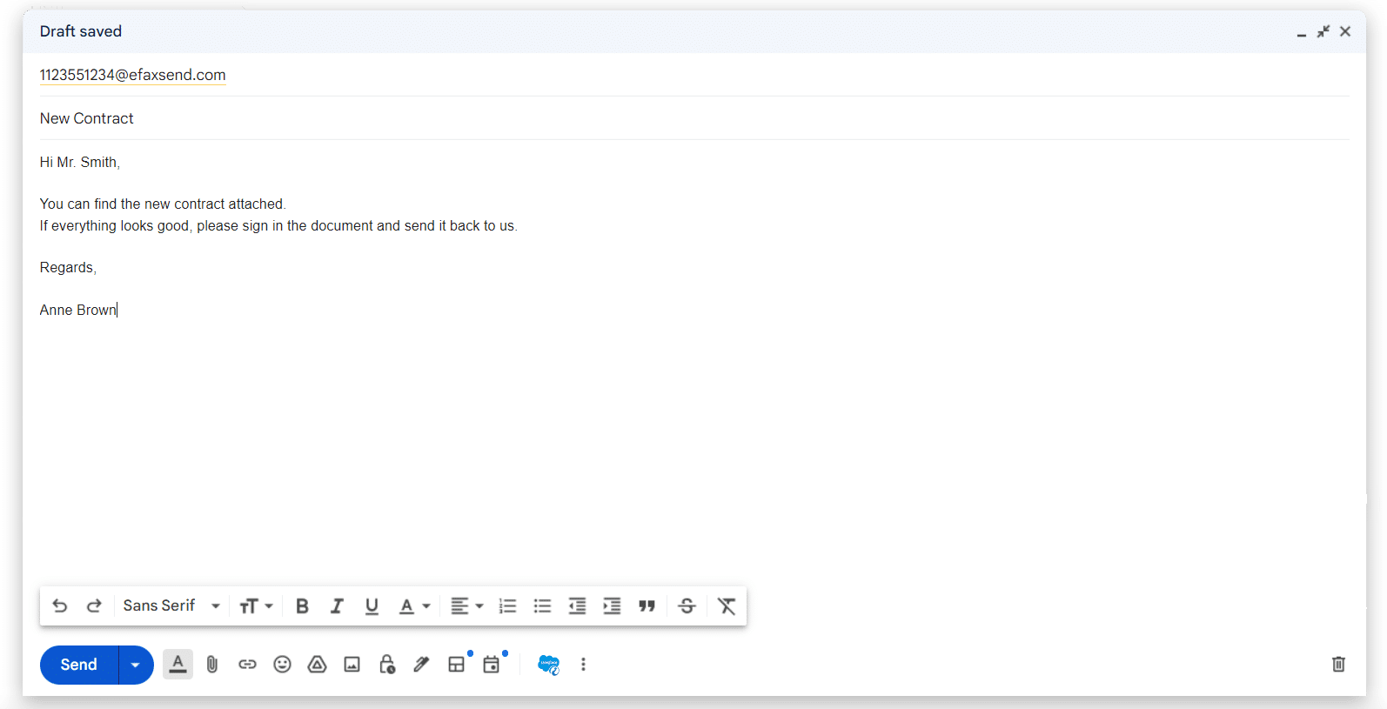This screenshot has width=1387, height=709.
Task: Apply quote formatting
Action: point(647,605)
